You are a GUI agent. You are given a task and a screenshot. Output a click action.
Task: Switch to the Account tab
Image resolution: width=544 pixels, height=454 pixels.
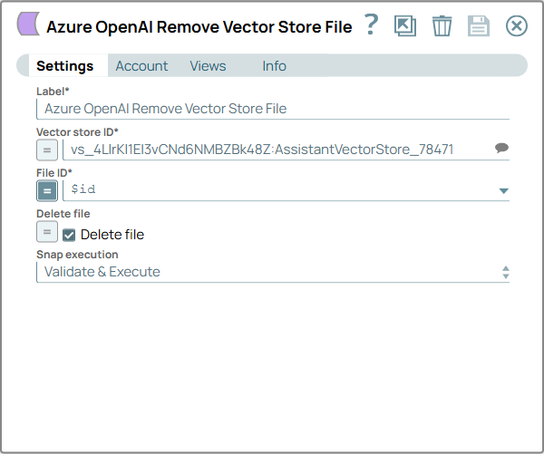(x=141, y=66)
